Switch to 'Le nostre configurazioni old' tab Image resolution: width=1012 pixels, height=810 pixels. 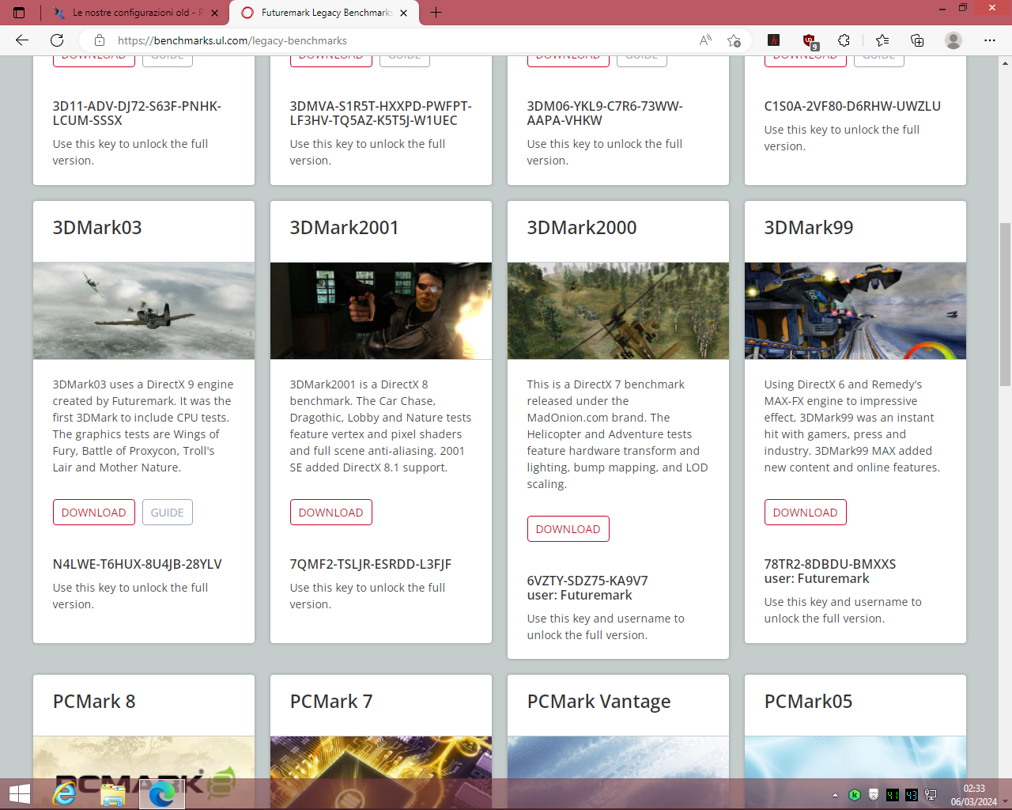tap(130, 13)
